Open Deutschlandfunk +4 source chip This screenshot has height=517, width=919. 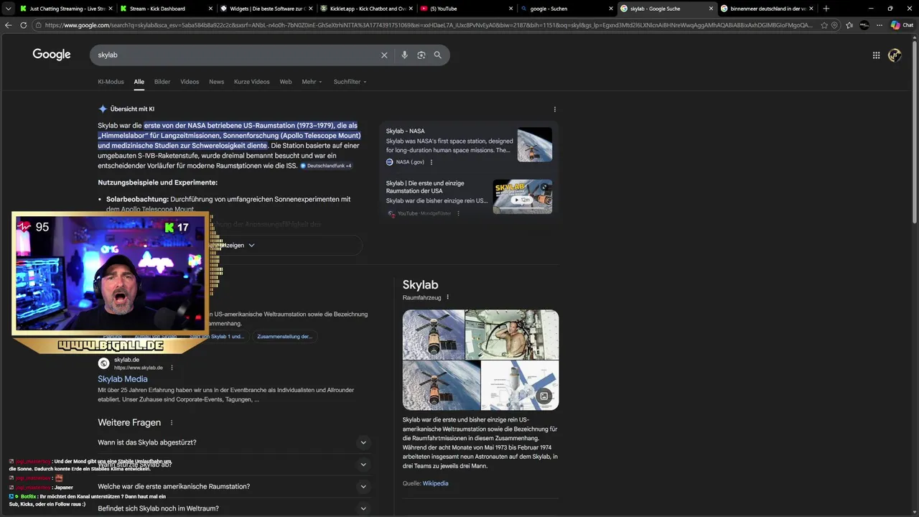pos(326,166)
